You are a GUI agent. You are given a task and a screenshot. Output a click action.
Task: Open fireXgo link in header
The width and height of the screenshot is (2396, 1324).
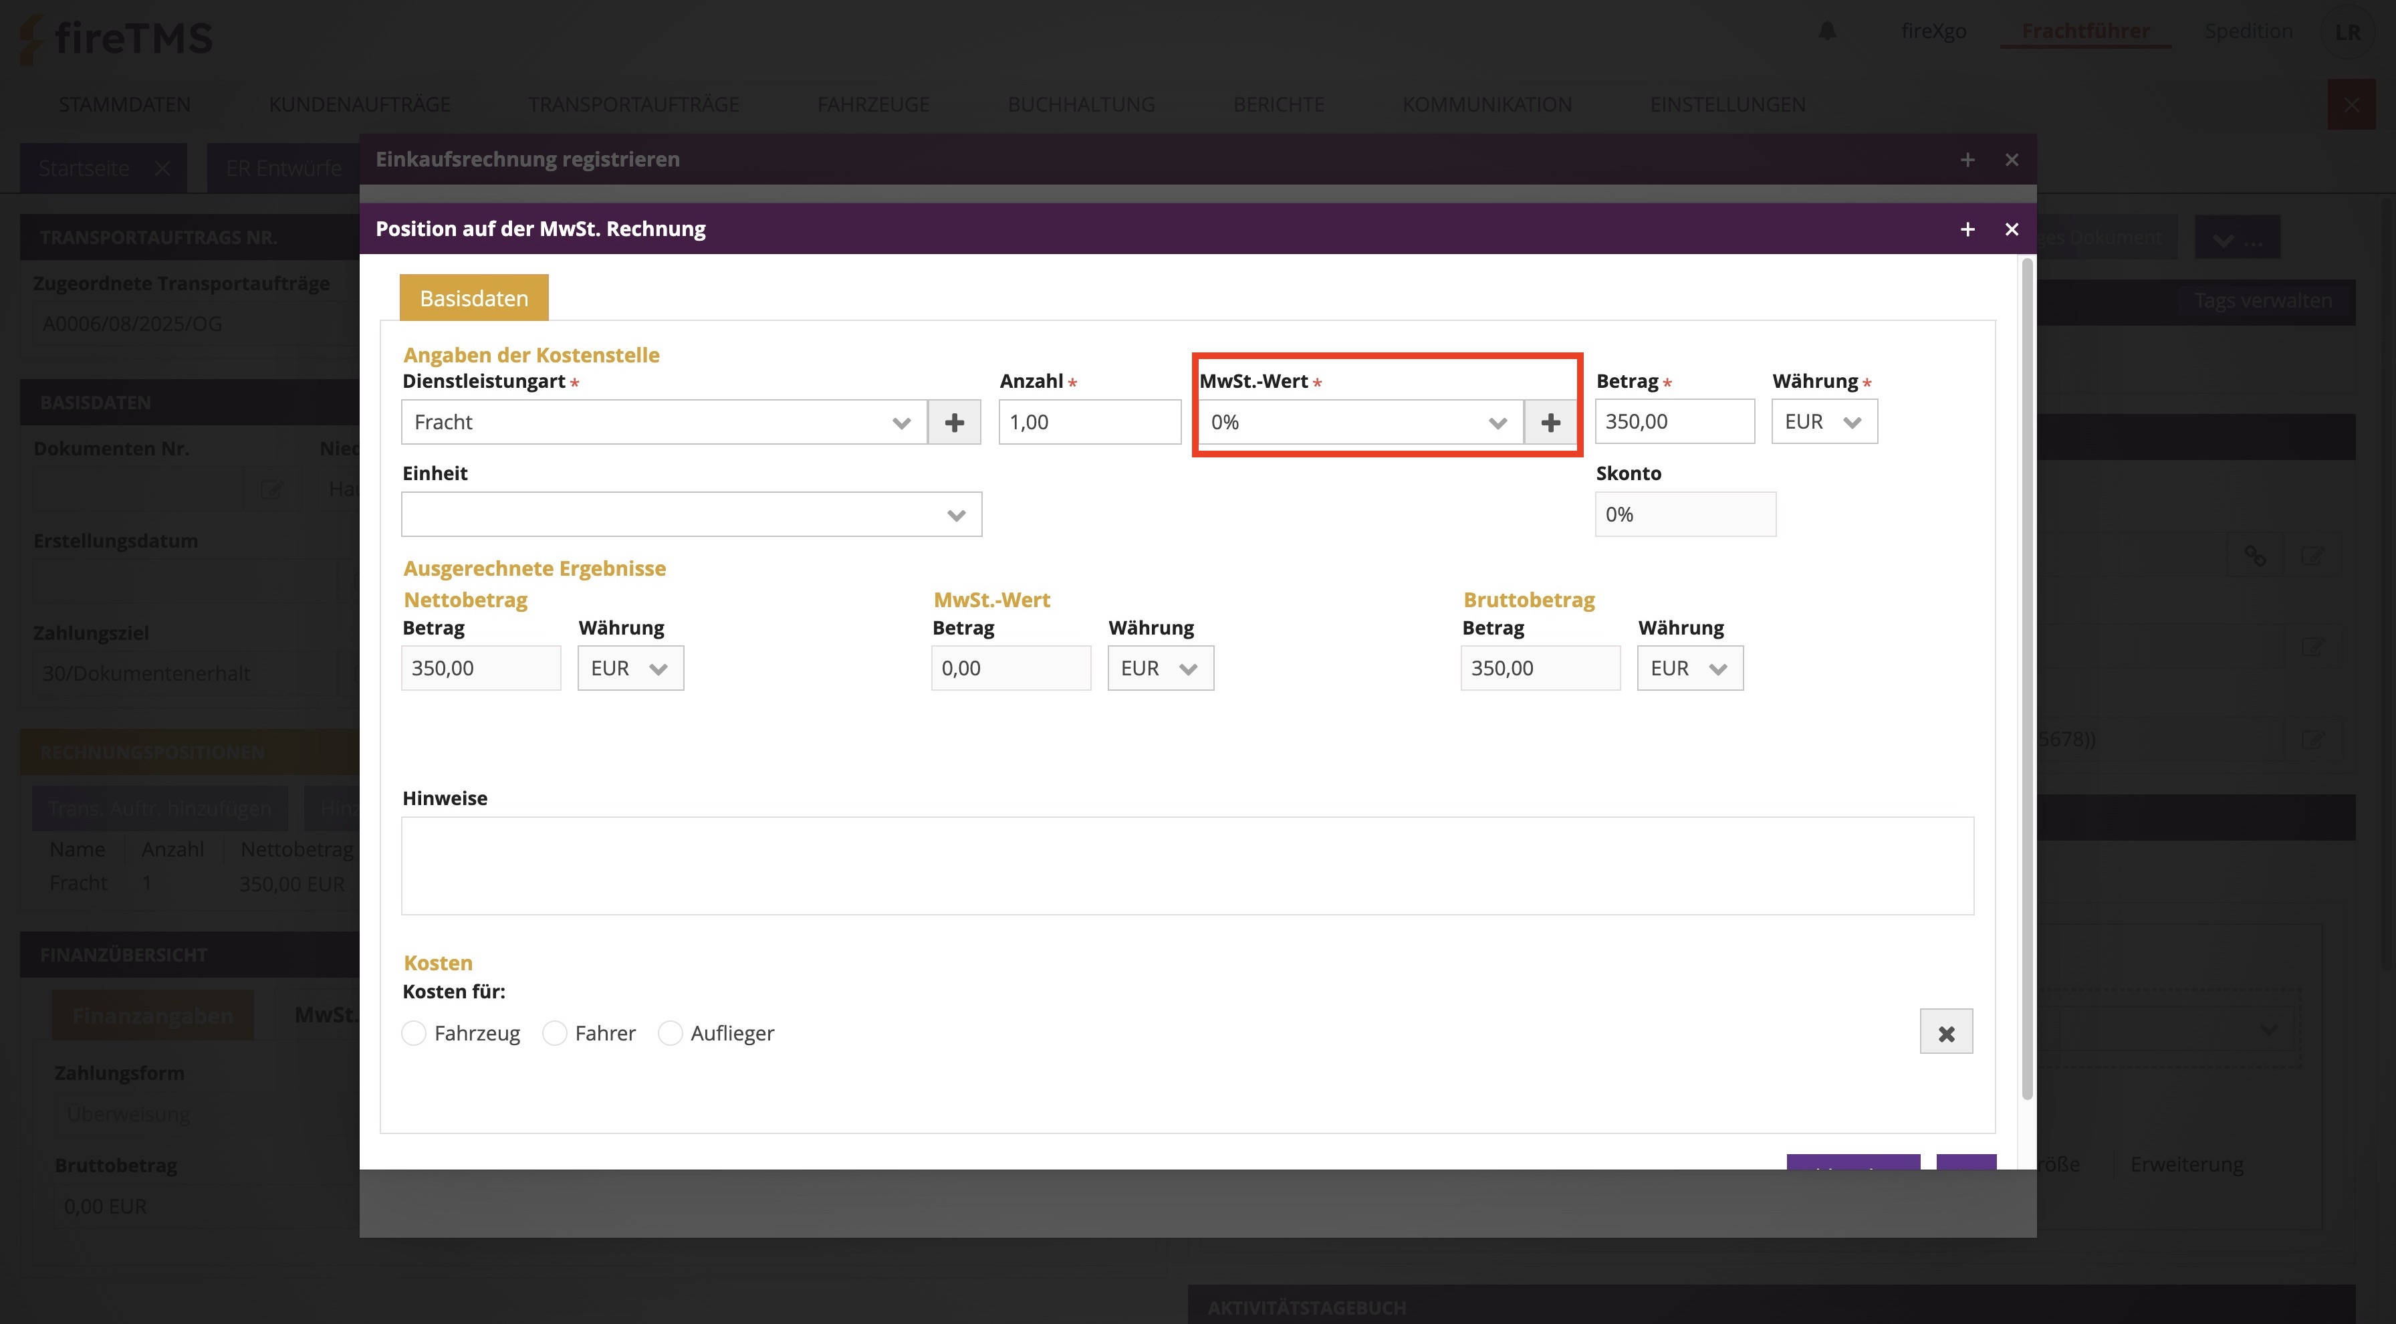coord(1934,31)
